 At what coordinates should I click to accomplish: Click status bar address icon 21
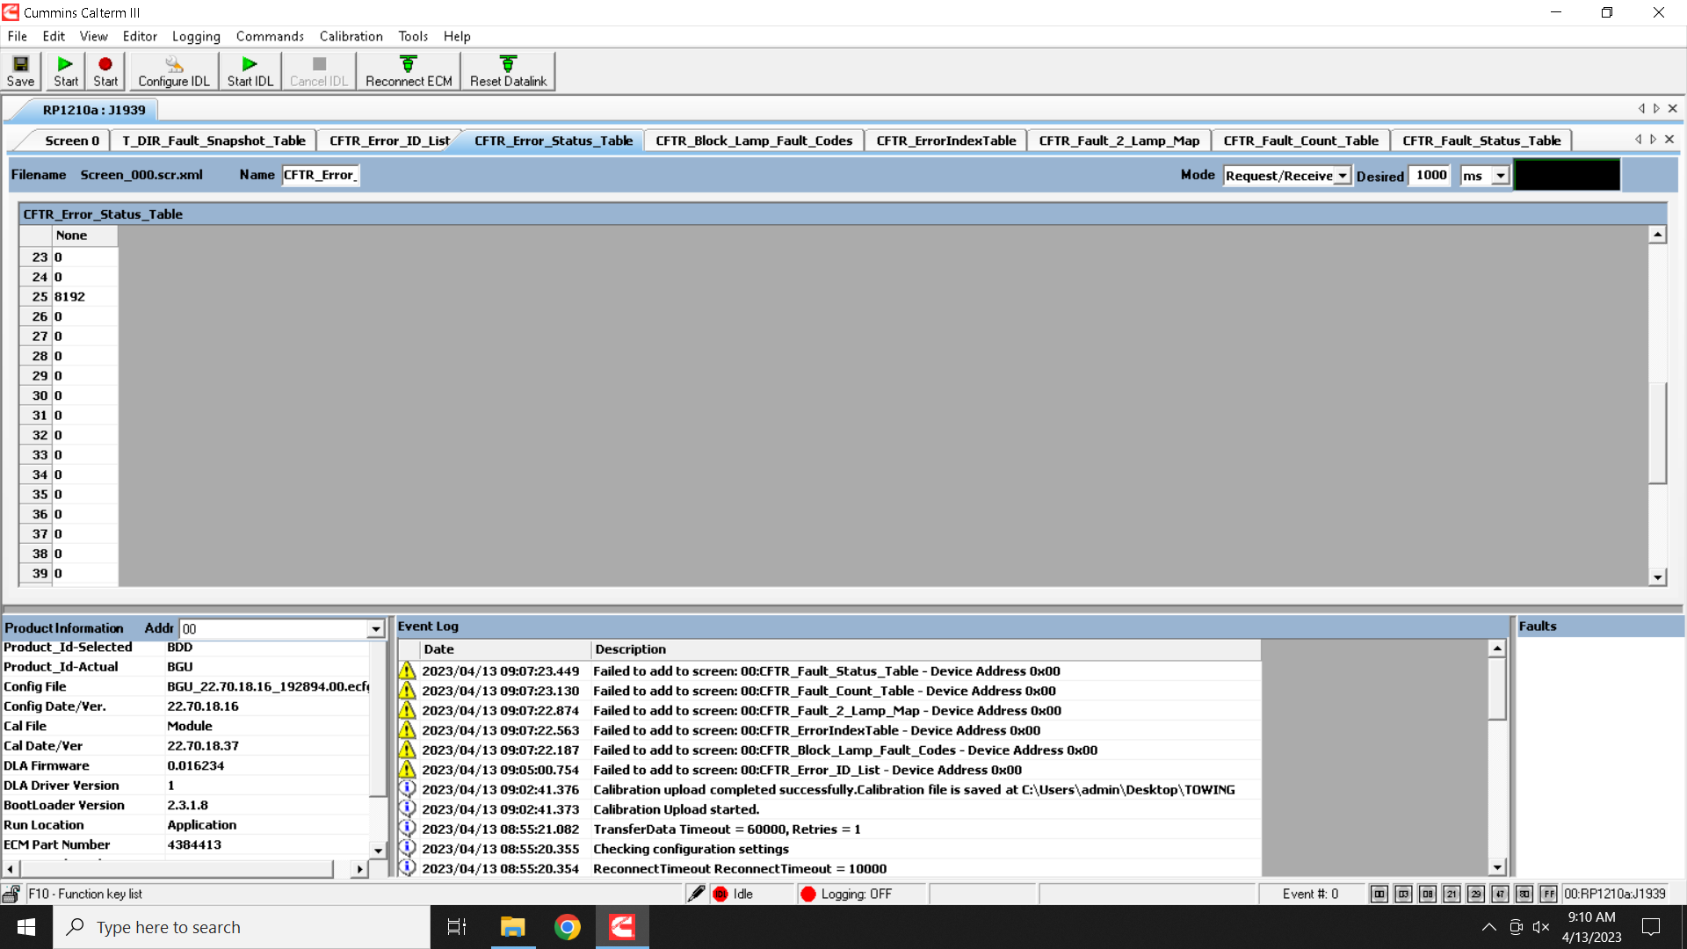coord(1452,894)
